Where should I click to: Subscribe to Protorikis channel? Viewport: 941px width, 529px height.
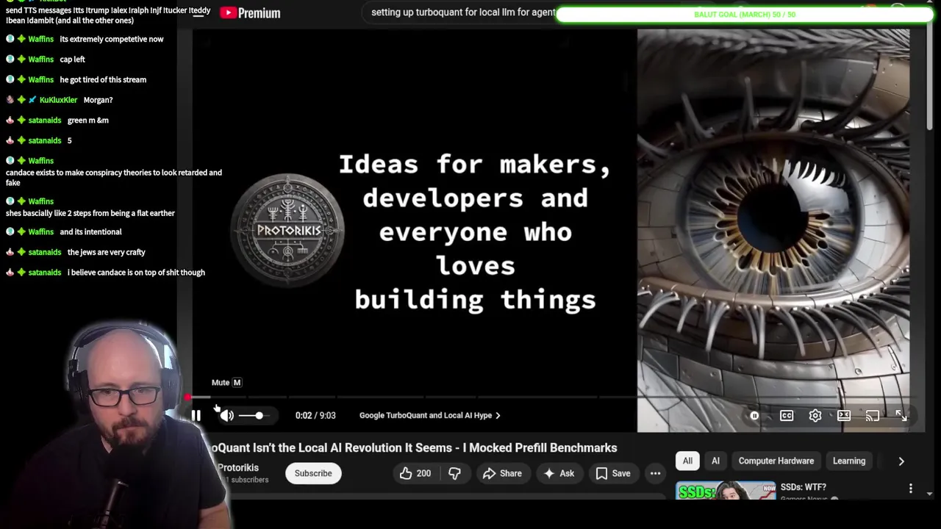click(x=313, y=473)
